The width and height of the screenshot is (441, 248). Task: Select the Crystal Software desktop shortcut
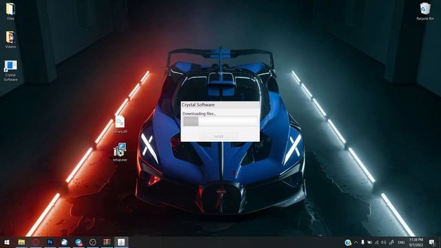(10, 71)
